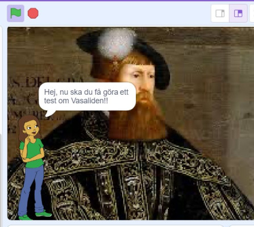Stop the project with the red button
Viewport: 254px width, 227px height.
tap(33, 13)
